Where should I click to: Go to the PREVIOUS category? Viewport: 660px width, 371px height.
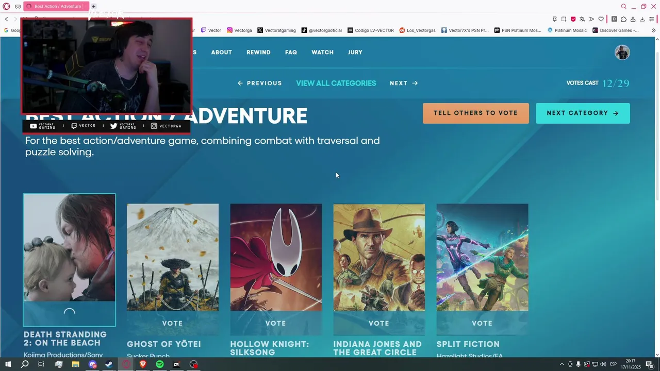click(260, 83)
